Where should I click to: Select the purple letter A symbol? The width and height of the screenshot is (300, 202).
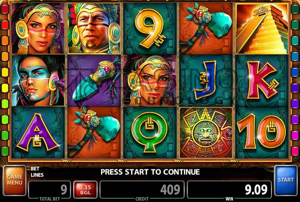click(x=38, y=133)
